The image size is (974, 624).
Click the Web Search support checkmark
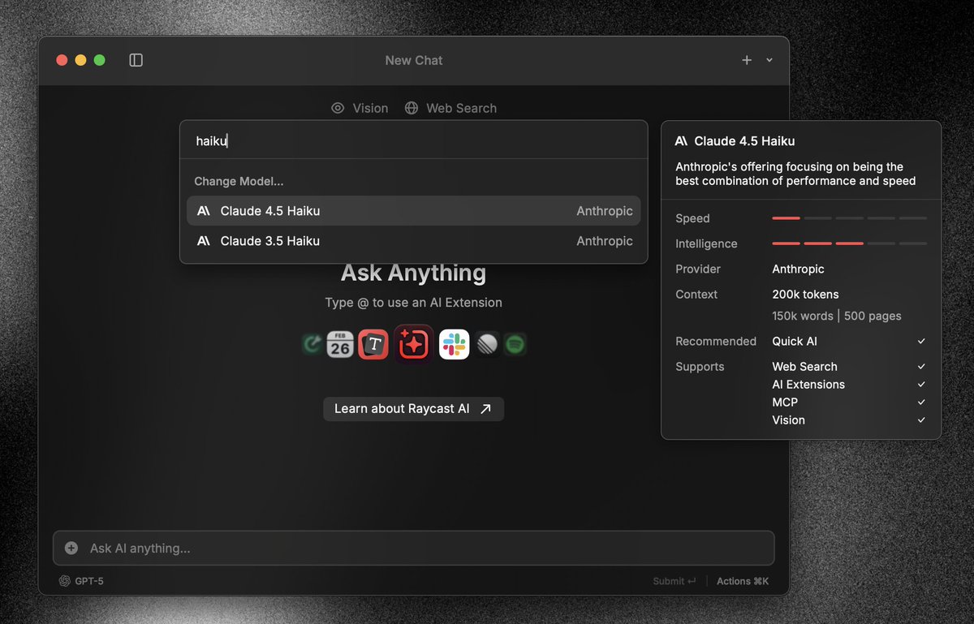(x=921, y=367)
